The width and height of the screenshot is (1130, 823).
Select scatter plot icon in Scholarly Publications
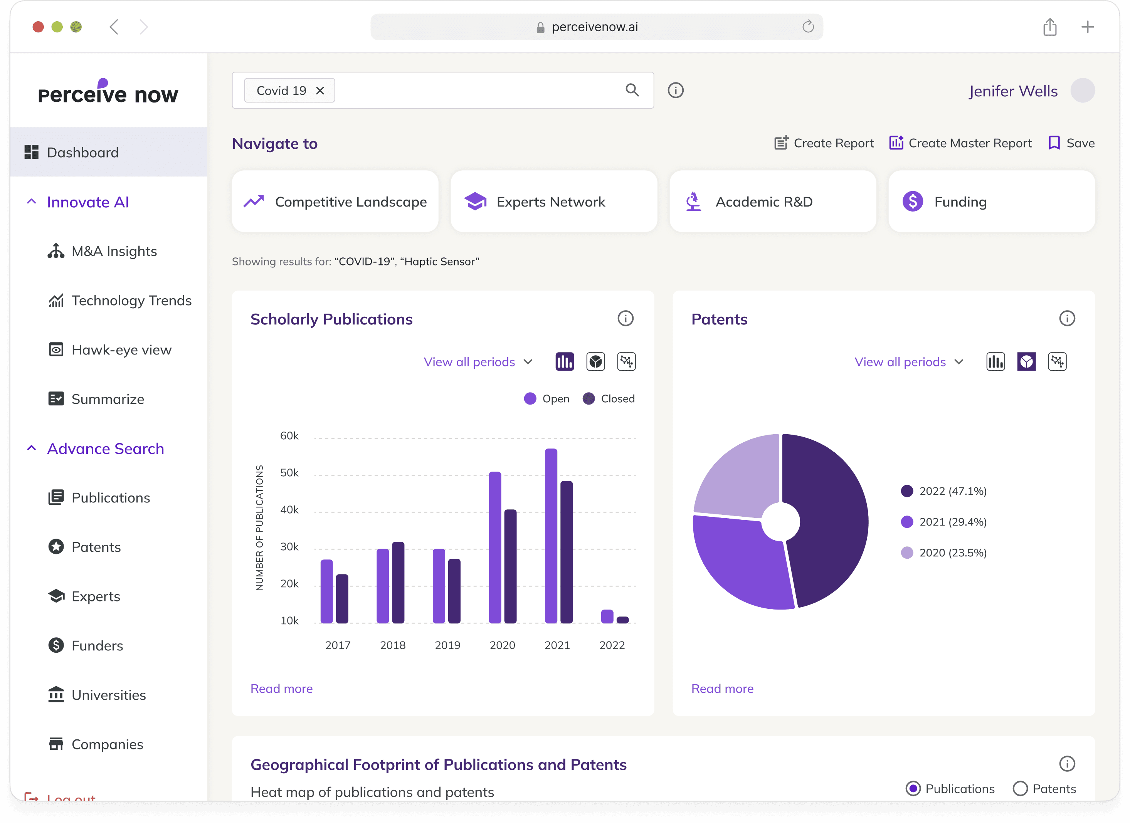tap(626, 362)
